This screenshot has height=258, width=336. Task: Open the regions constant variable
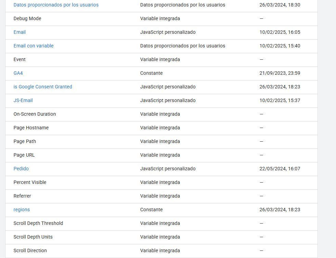[22, 210]
